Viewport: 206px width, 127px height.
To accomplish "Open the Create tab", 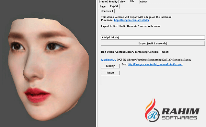I will [103, 2].
